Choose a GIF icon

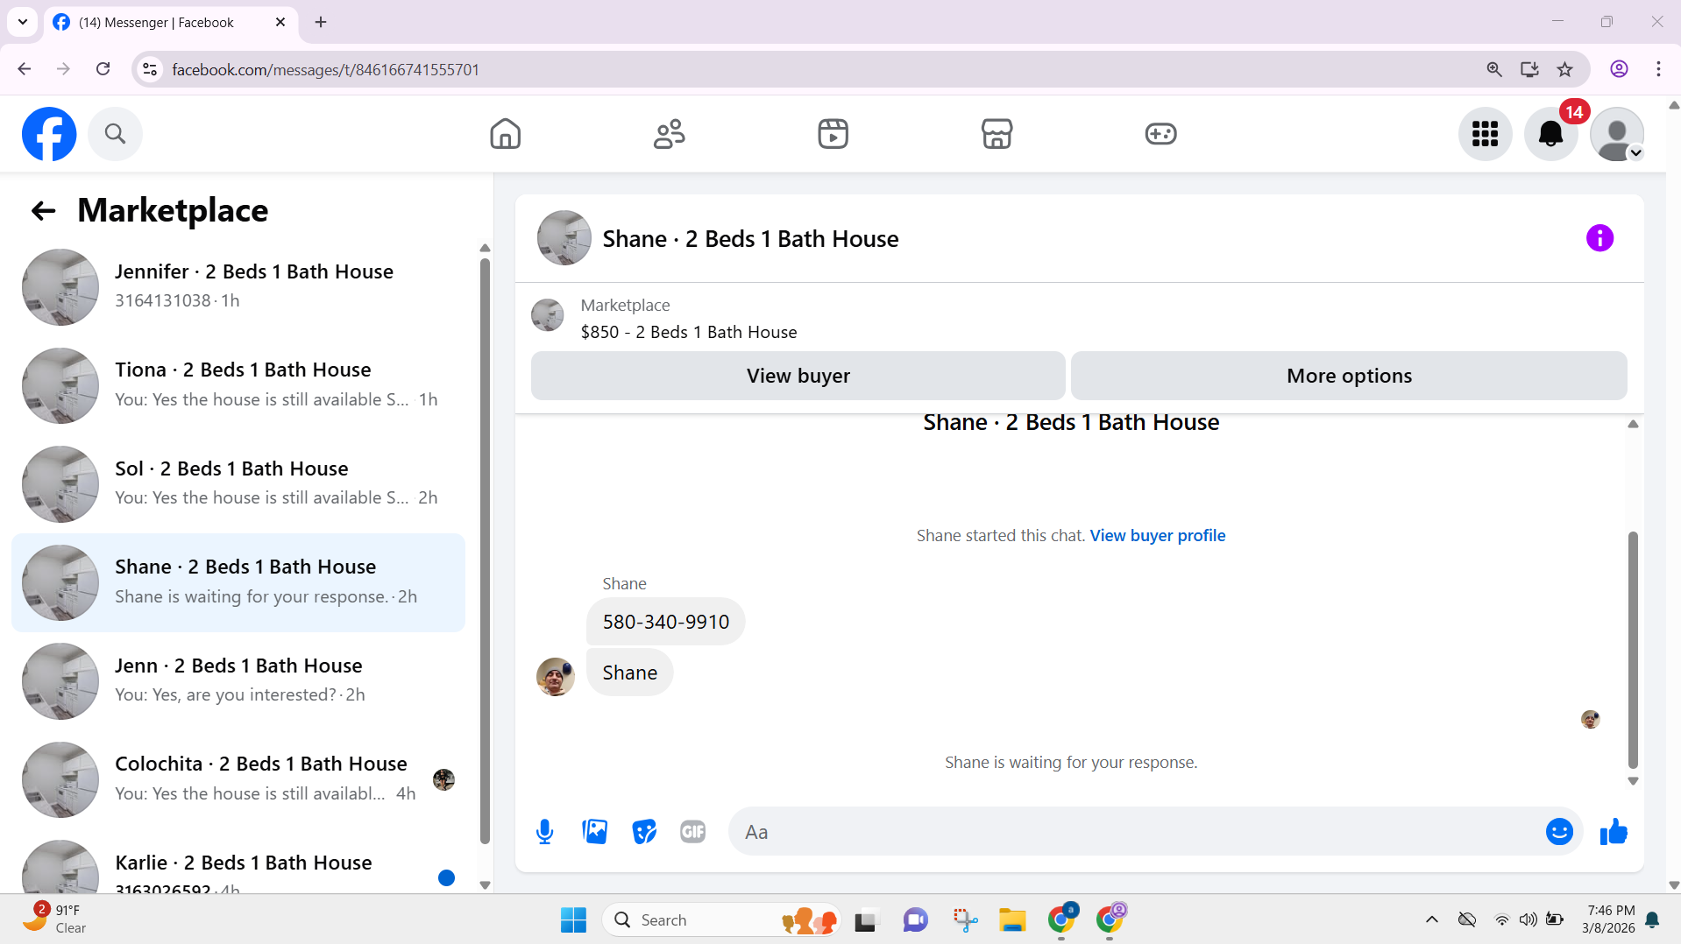coord(692,831)
